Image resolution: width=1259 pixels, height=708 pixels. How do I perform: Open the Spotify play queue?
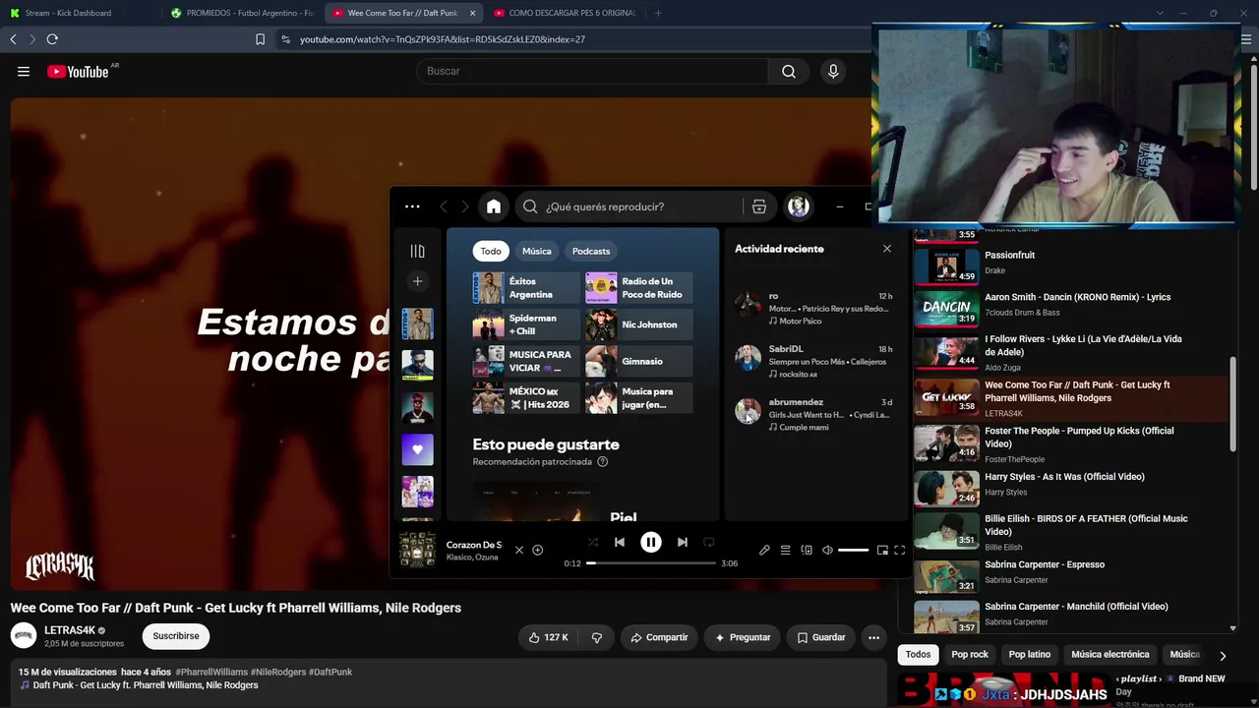pyautogui.click(x=785, y=551)
